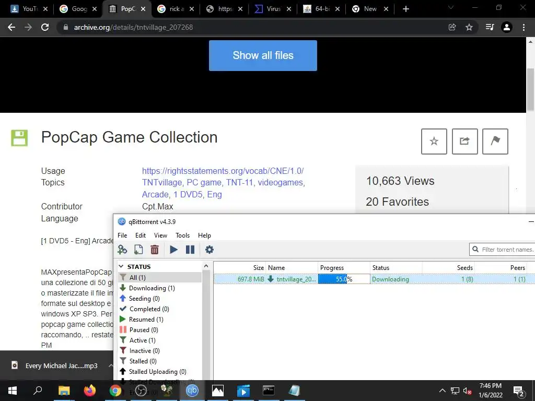Select the All (1) status filter
The height and width of the screenshot is (401, 535).
click(x=160, y=278)
